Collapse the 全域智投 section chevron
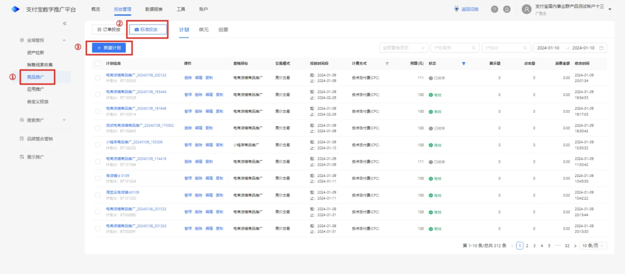The width and height of the screenshot is (625, 274). pos(64,40)
